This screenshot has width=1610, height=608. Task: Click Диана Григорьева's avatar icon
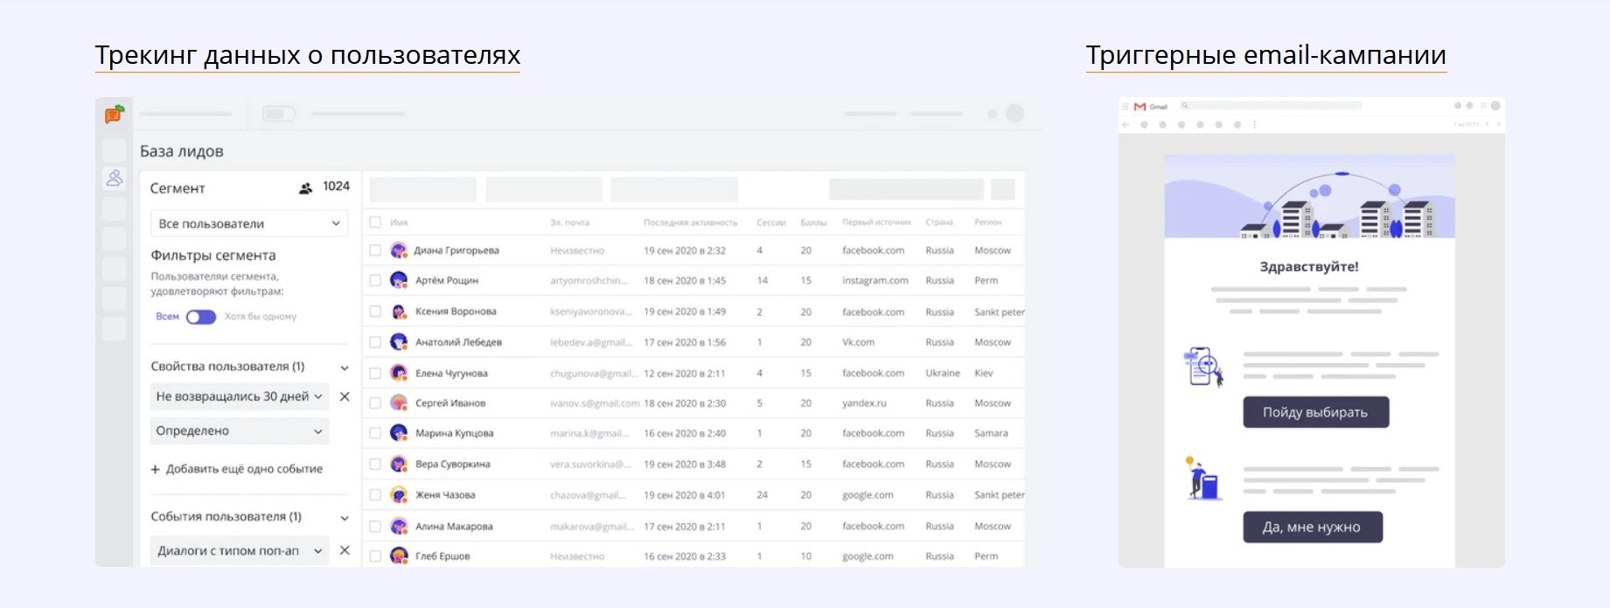(399, 251)
